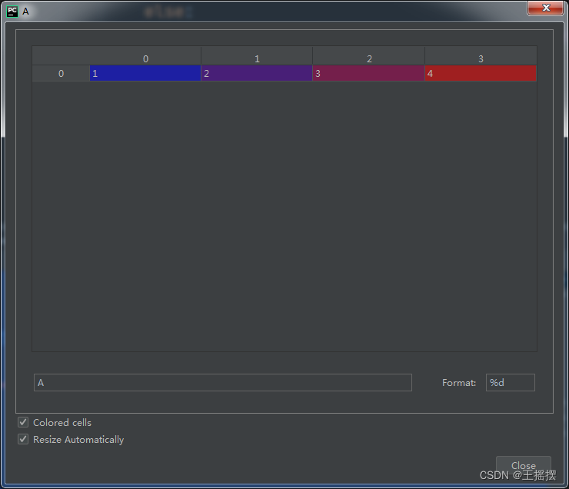Click the array expression field containing A

[223, 382]
